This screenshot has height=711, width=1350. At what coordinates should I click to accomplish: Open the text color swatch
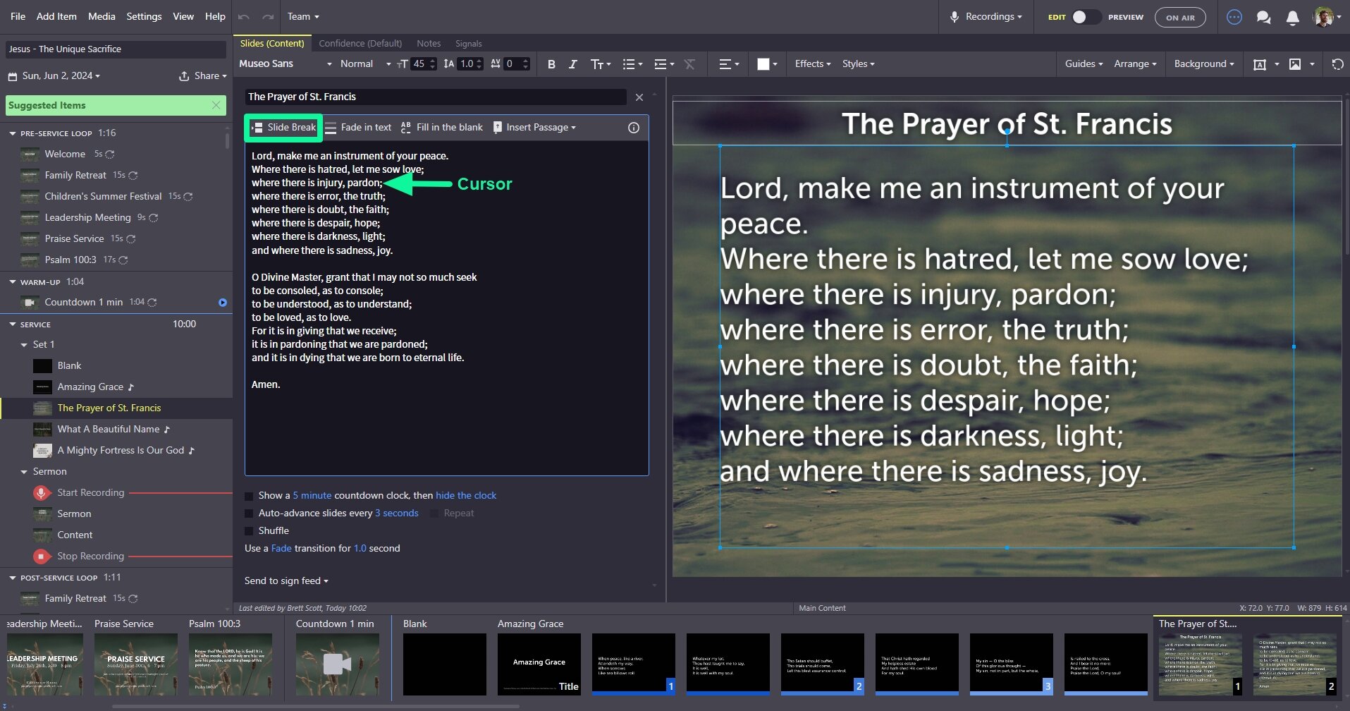click(767, 64)
